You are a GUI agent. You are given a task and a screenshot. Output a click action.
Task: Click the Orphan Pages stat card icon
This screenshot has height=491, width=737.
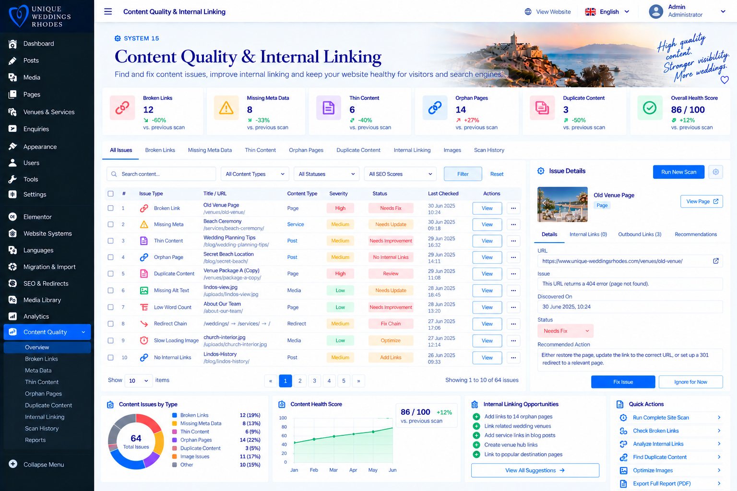(435, 108)
